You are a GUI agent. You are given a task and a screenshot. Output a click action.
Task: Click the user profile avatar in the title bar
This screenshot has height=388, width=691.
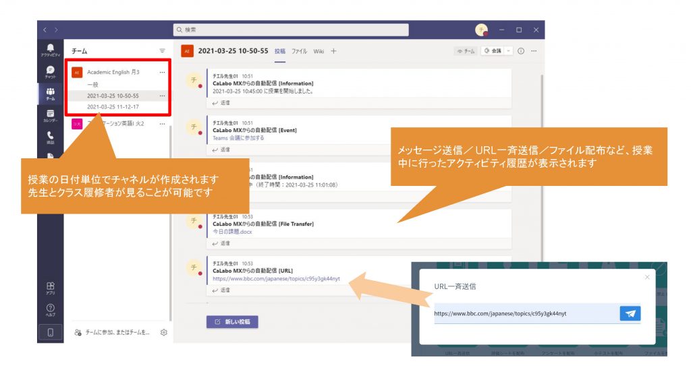[481, 30]
